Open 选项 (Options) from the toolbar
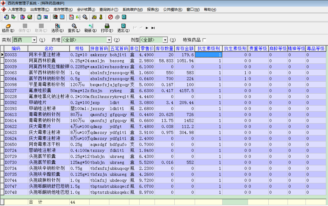The height and width of the screenshot is (206, 328). (x=57, y=28)
